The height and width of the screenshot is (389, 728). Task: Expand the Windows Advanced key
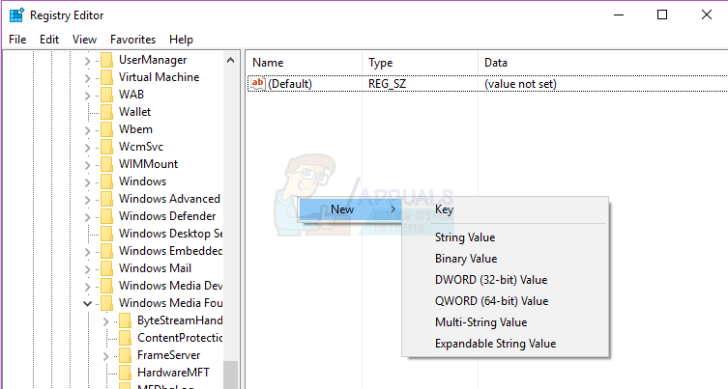87,200
